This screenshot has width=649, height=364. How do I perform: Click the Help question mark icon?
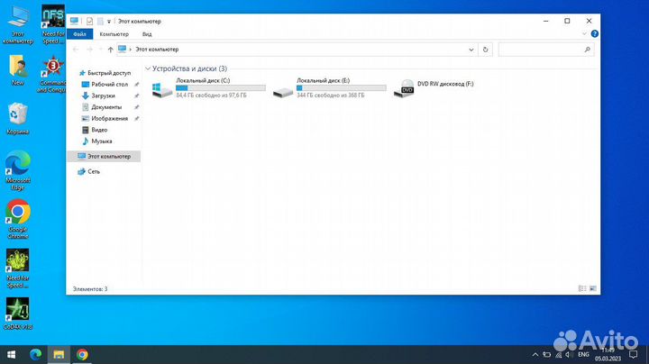[x=594, y=34]
